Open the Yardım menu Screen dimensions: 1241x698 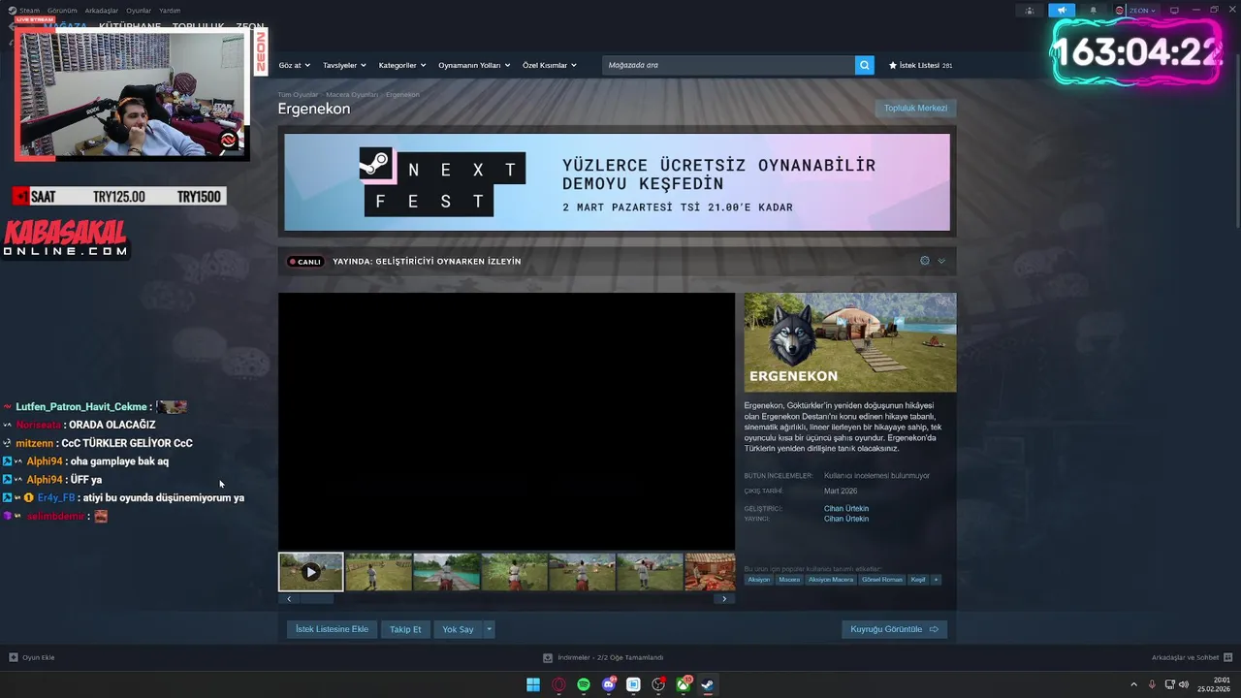170,11
